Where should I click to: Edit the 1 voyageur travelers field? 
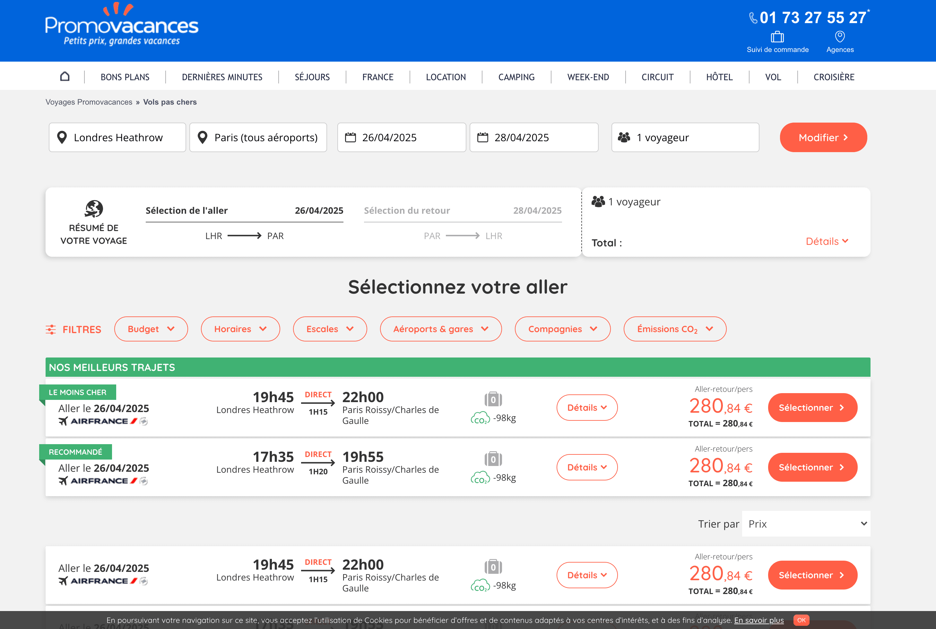685,137
